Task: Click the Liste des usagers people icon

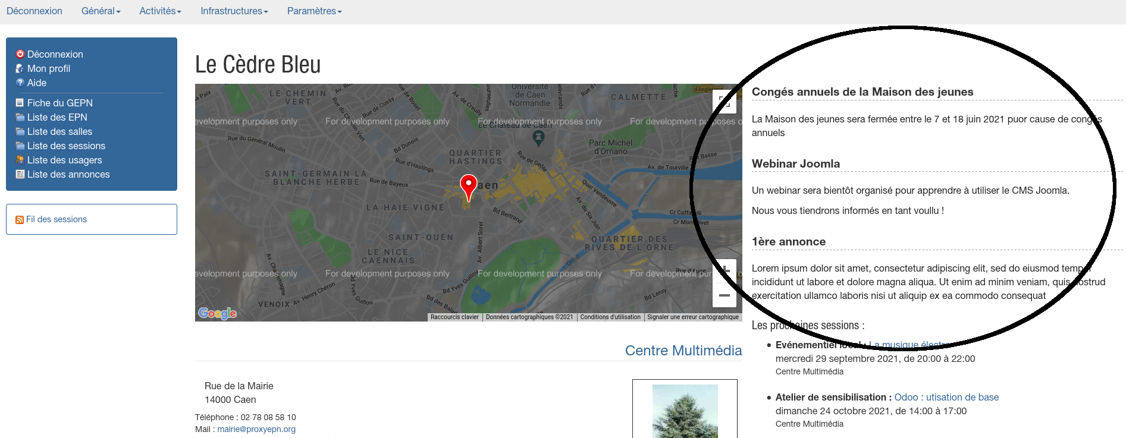Action: coord(20,160)
